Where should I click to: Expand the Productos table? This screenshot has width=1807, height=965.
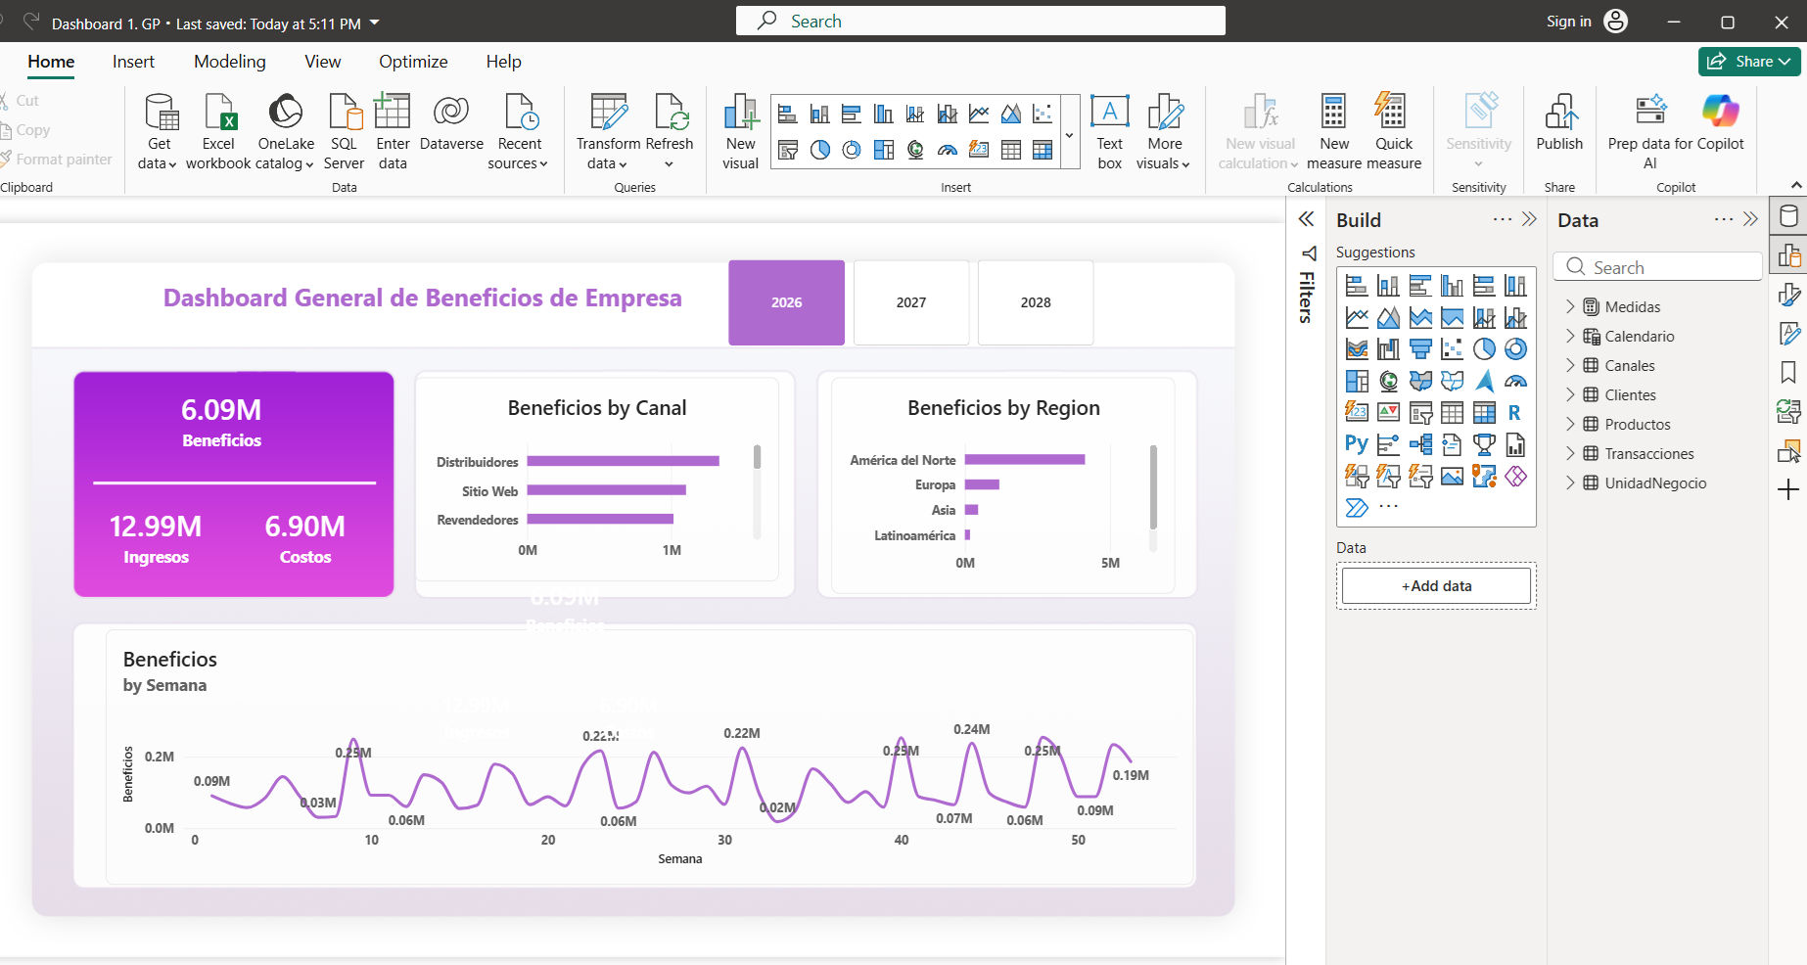[1570, 424]
